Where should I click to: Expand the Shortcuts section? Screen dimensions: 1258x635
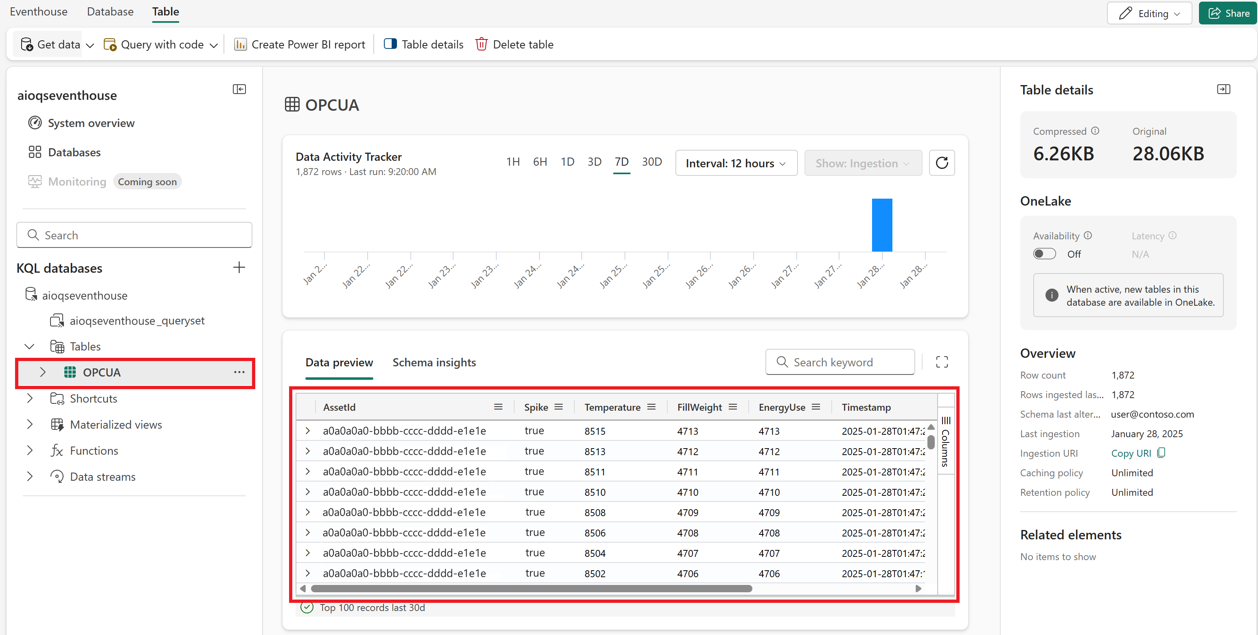coord(30,398)
